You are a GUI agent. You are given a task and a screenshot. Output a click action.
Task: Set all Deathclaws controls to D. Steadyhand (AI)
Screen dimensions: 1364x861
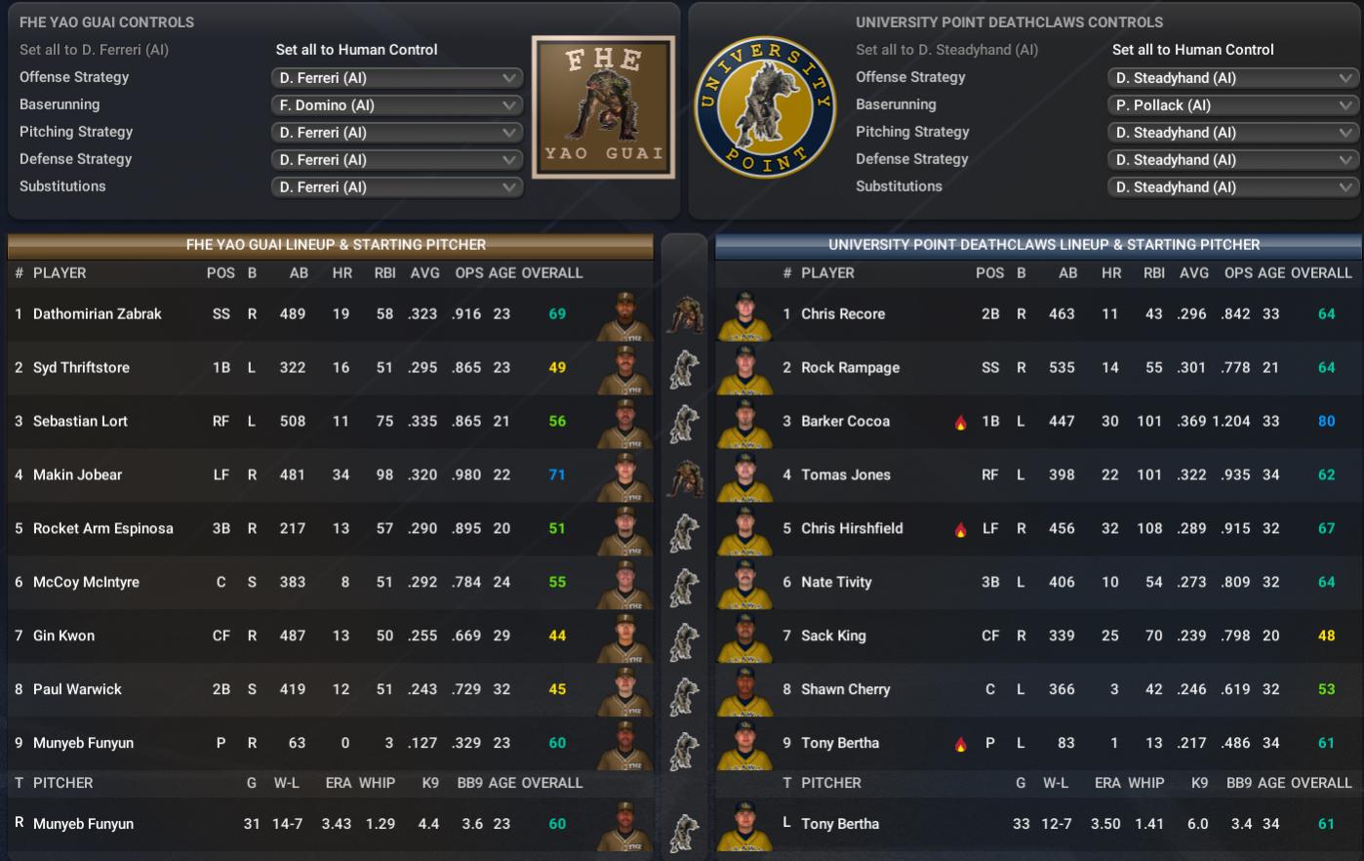(946, 50)
